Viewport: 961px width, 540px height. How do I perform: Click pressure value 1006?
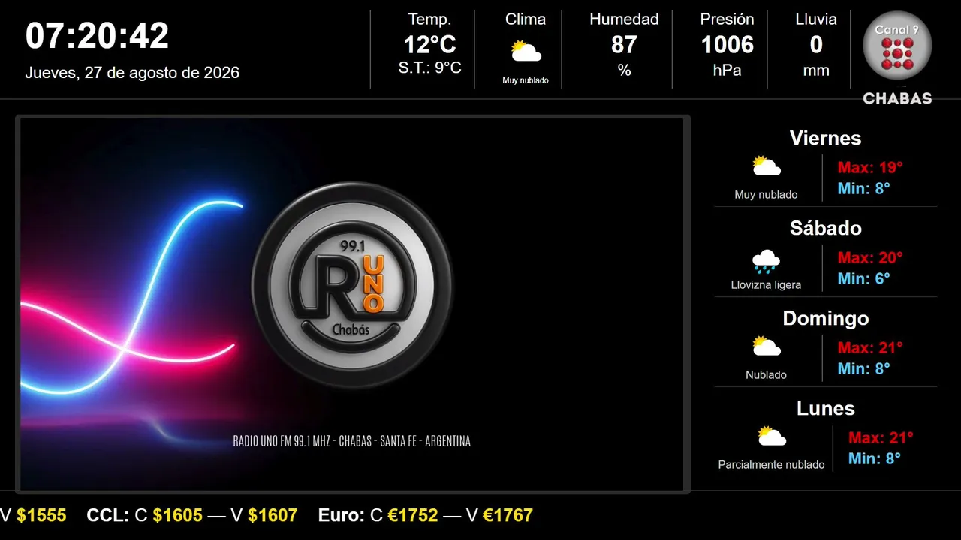728,45
